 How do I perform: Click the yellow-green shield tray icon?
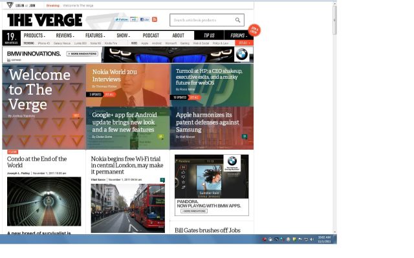point(294,239)
